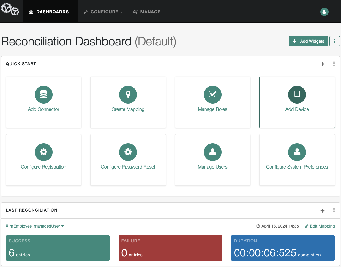Click the Manage Users person icon
Screen dimensions: 341x267
coord(212,152)
